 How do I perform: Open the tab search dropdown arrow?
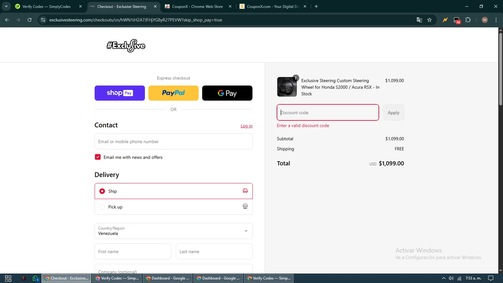6,6
